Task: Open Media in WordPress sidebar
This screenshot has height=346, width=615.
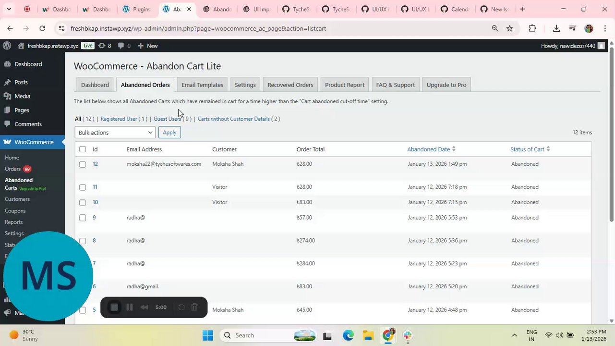Action: [22, 96]
